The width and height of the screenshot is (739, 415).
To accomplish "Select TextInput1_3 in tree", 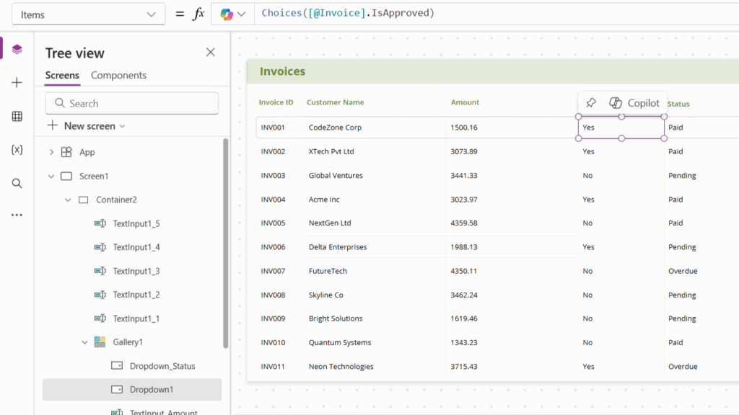I will (x=136, y=271).
